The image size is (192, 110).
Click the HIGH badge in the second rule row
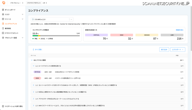tap(37, 78)
